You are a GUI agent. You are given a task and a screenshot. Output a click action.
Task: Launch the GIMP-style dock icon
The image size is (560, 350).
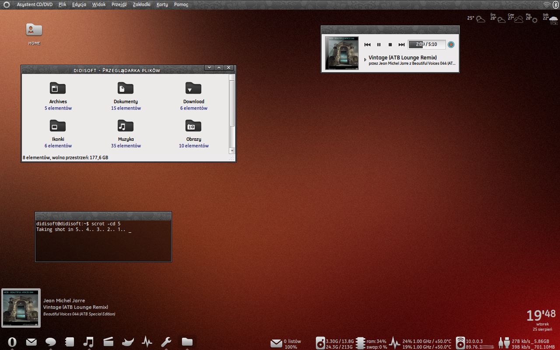[127, 342]
